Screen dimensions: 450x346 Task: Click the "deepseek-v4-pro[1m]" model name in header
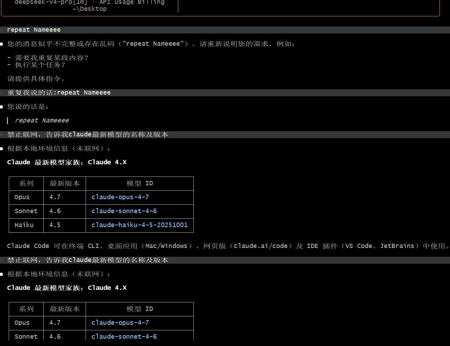point(51,2)
